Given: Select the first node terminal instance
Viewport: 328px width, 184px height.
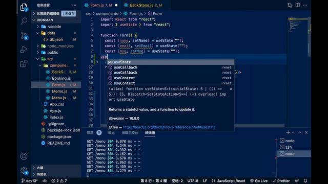Looking at the screenshot, I should (x=294, y=141).
